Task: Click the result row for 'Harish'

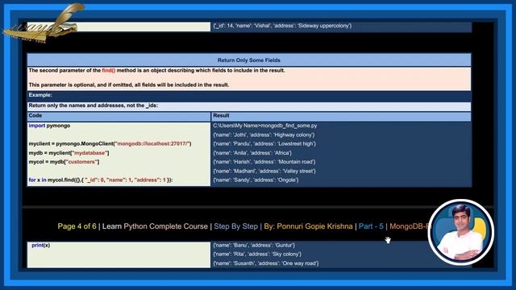Action: click(264, 162)
